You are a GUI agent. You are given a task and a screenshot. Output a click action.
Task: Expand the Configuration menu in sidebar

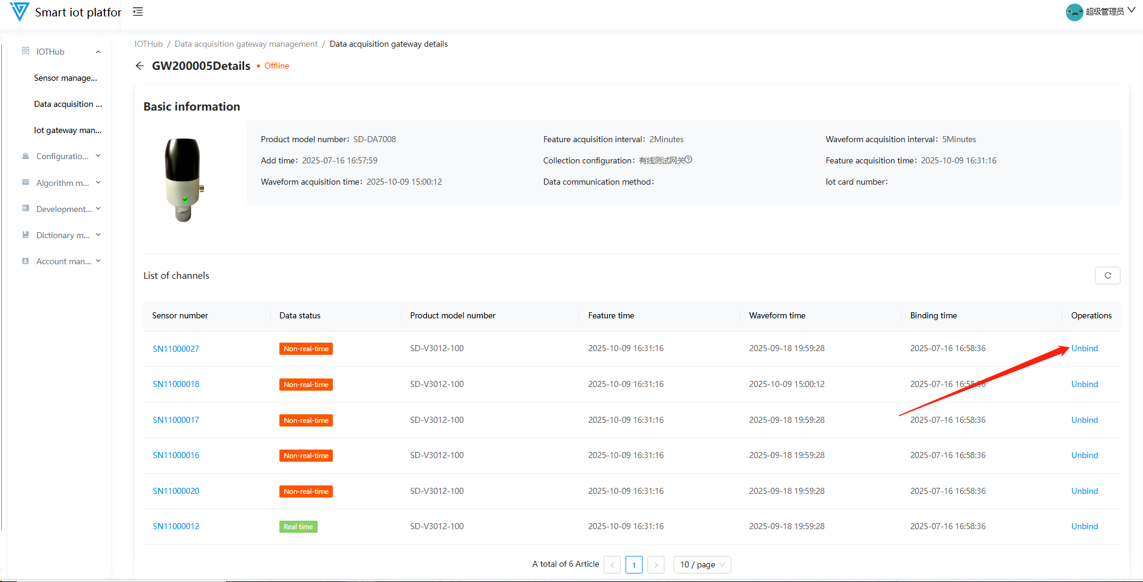tap(61, 156)
